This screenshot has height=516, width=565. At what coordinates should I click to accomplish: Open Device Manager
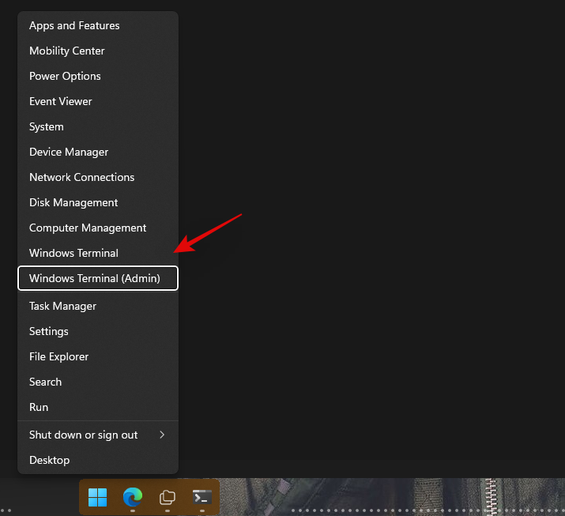[69, 152]
